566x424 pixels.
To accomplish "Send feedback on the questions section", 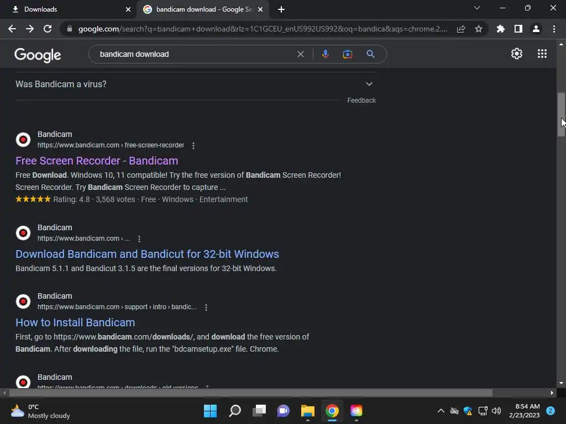I will [x=361, y=100].
